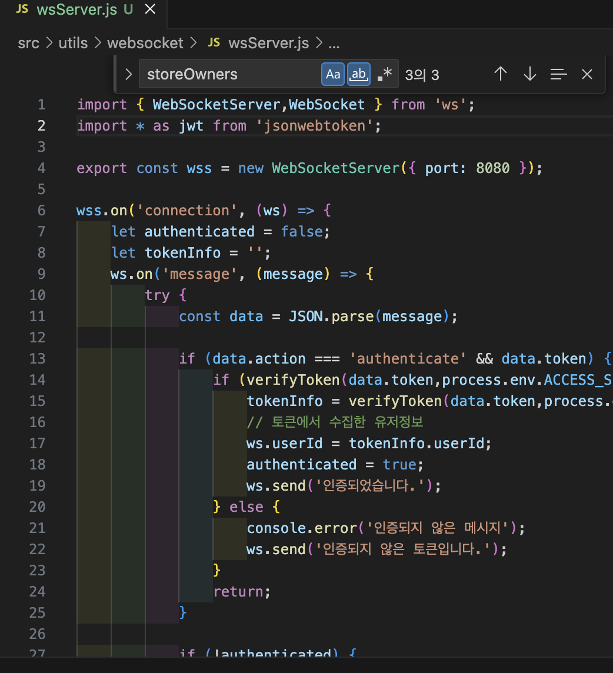Click the Korean comment on line 16

click(335, 422)
